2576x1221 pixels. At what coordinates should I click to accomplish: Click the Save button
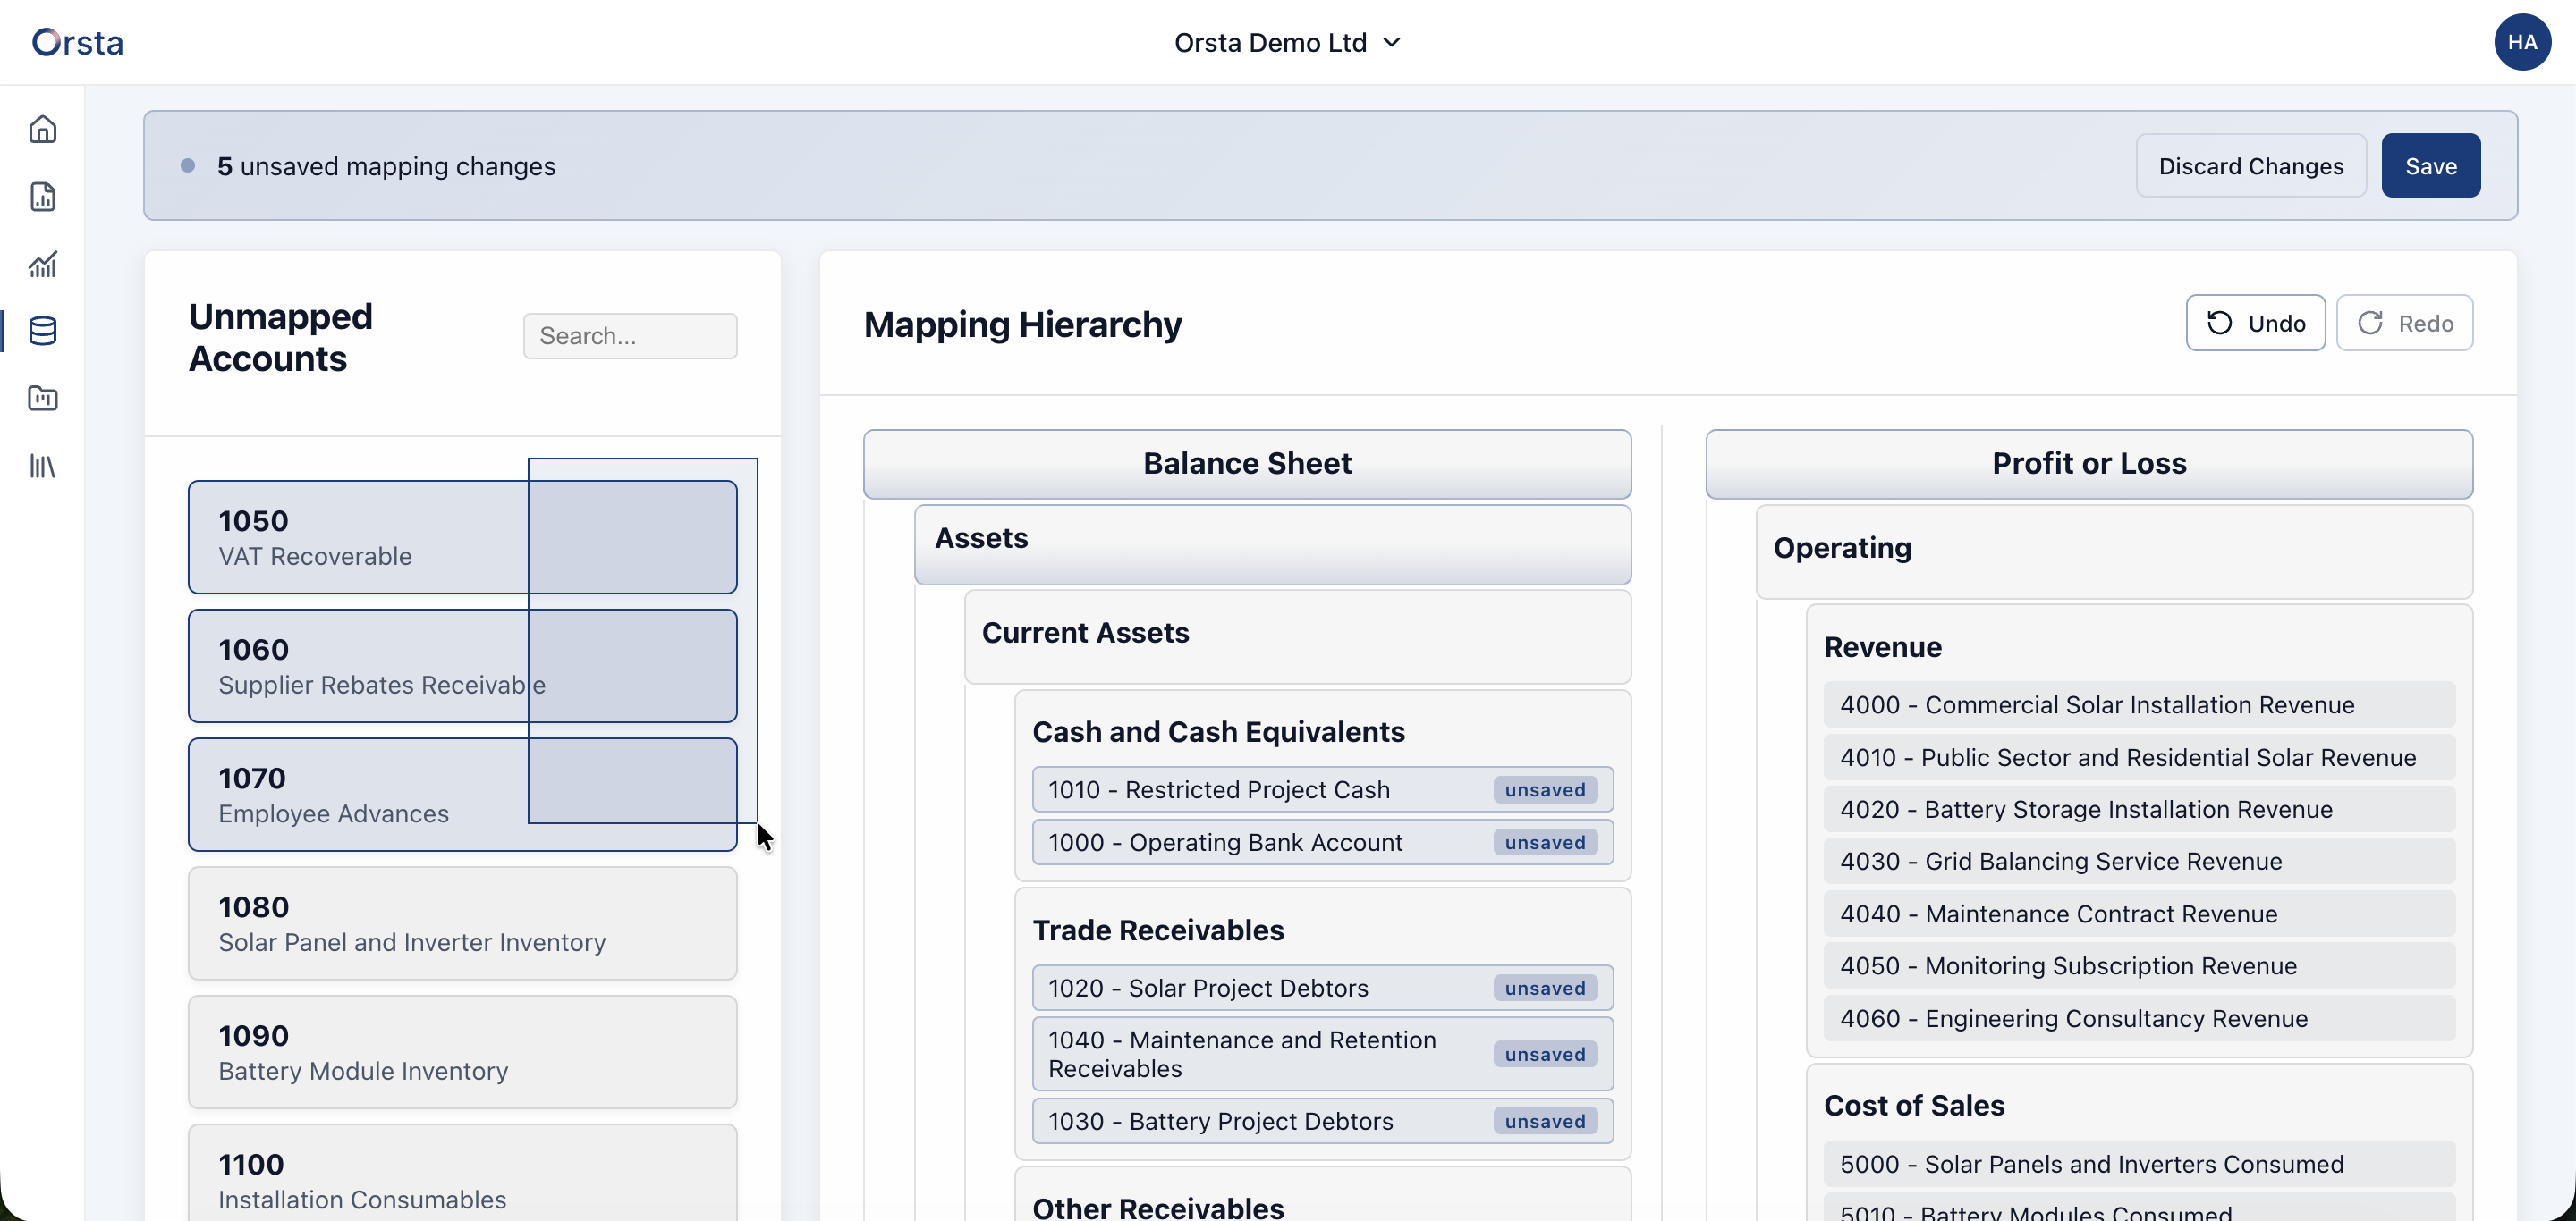2430,164
